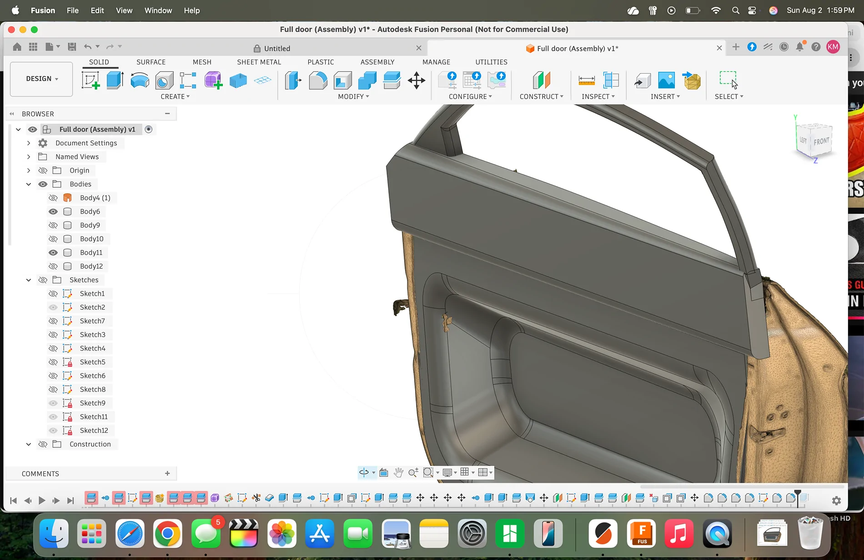Viewport: 864px width, 560px height.
Task: Expand the Document Settings node
Action: (x=29, y=143)
